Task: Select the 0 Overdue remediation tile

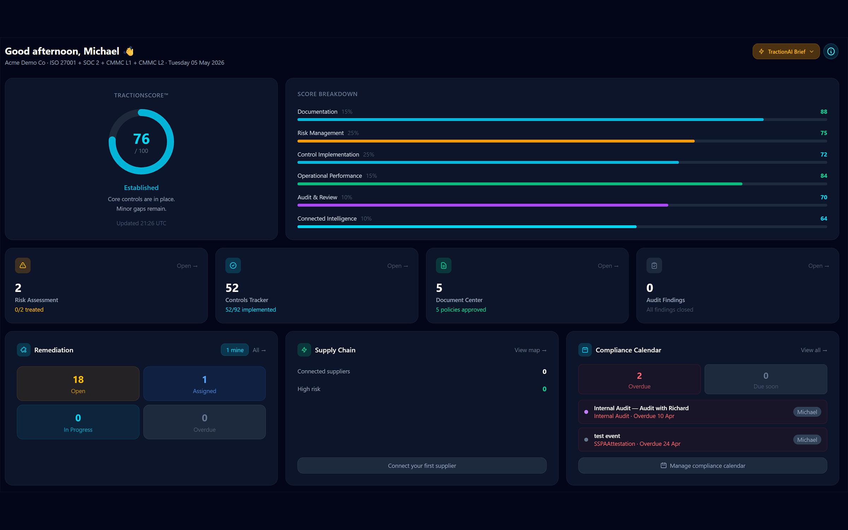Action: point(205,422)
